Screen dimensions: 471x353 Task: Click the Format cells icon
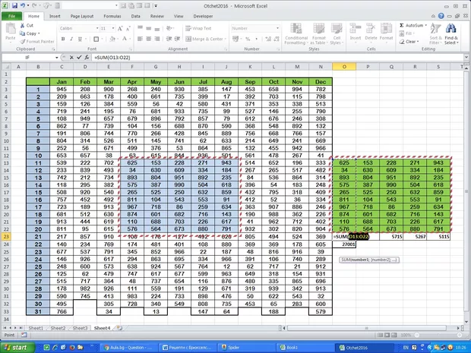click(x=386, y=29)
